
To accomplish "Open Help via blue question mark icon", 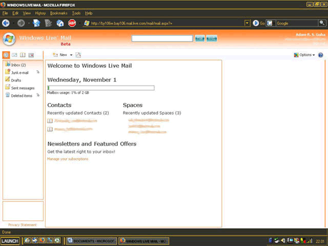I will point(321,55).
